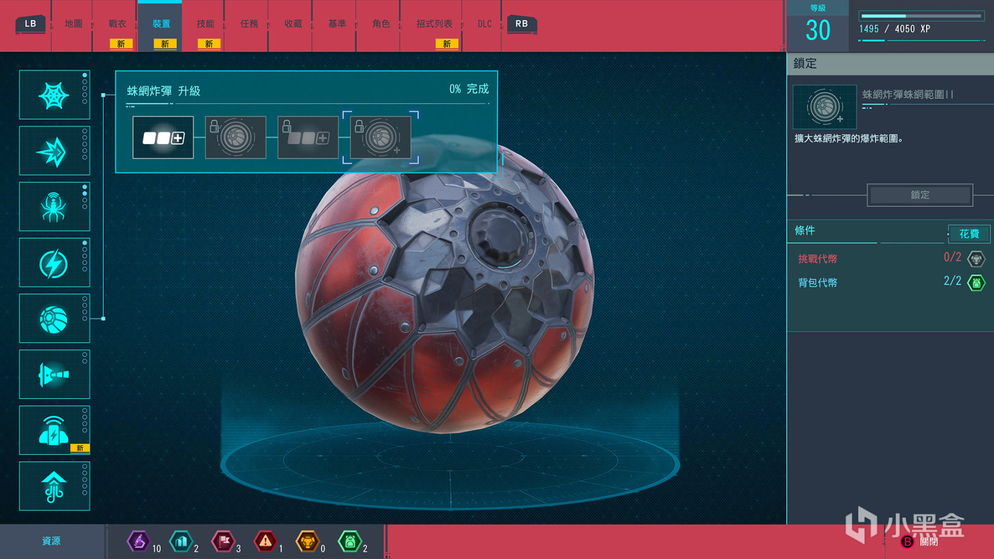Select the Concussive Blast gadget icon
The width and height of the screenshot is (994, 559).
pos(55,374)
